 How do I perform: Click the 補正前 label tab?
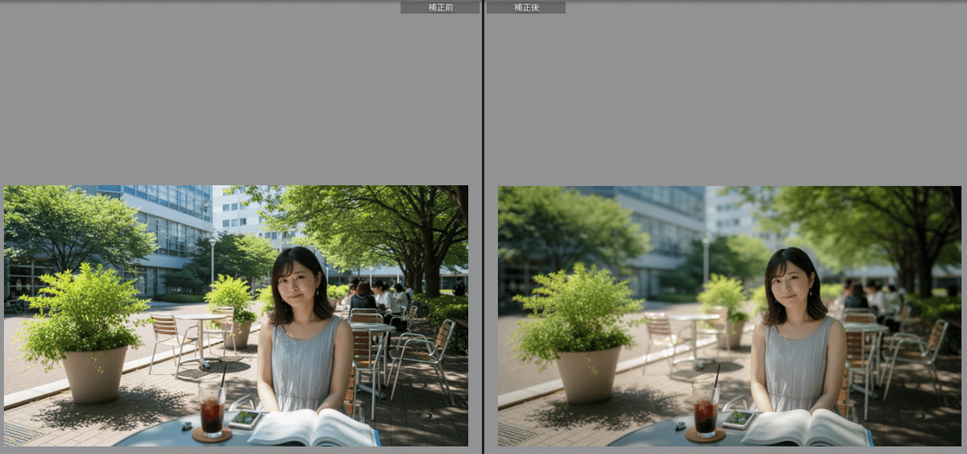[x=440, y=7]
